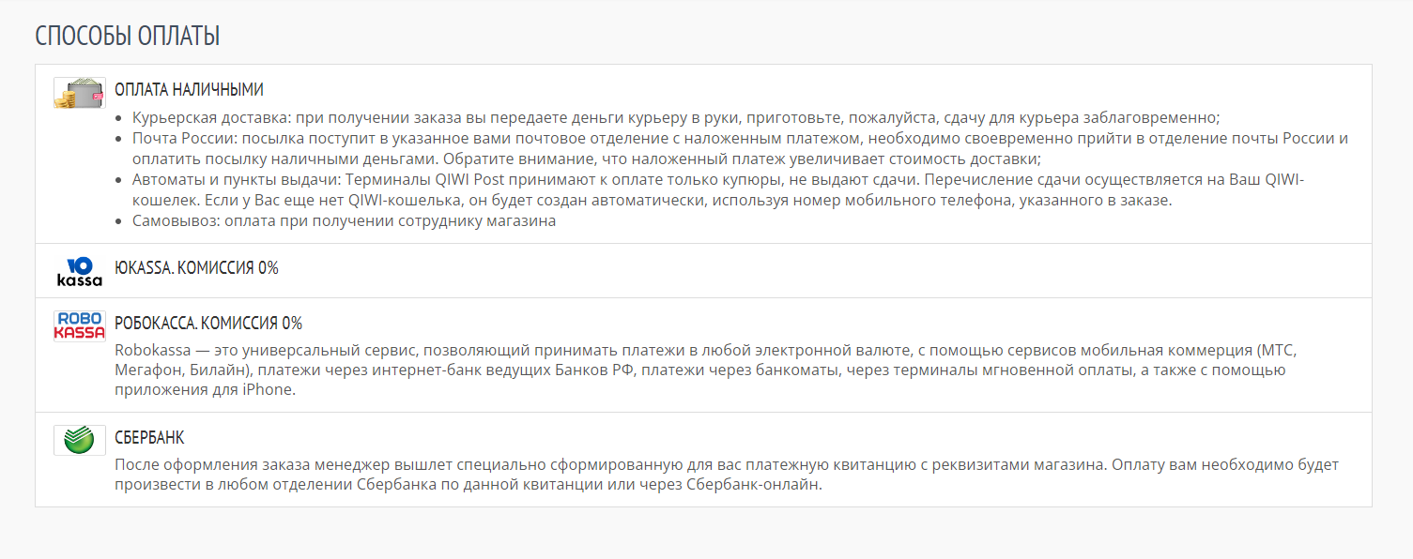Screen dimensions: 1413x559
Task: Click the Sberbank payment receipt description paragraph
Action: (727, 475)
